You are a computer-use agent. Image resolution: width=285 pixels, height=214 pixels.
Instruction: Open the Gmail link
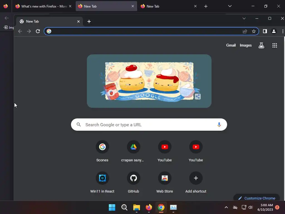[231, 45]
